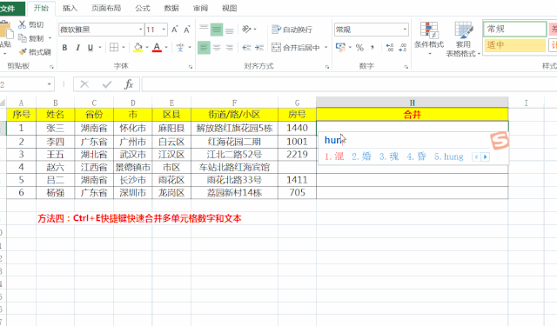Image resolution: width=557 pixels, height=326 pixels.
Task: Click the phonetic guide (文) icon
Action: pyautogui.click(x=180, y=47)
